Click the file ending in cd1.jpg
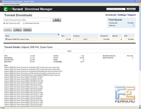Viewport: 141px width, 109px height. 32,67
